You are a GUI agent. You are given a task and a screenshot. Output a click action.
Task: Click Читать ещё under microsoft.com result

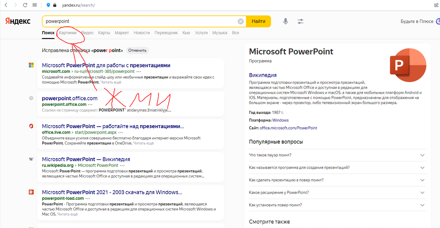click(x=111, y=82)
